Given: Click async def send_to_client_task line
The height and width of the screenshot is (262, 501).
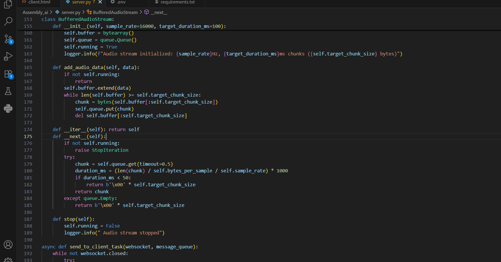Looking at the screenshot, I should click(120, 247).
